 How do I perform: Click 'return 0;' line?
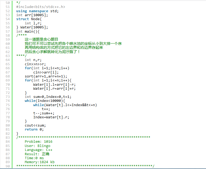click(x=34, y=129)
